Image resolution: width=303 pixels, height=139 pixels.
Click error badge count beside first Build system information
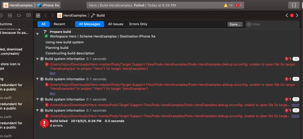click(288, 59)
